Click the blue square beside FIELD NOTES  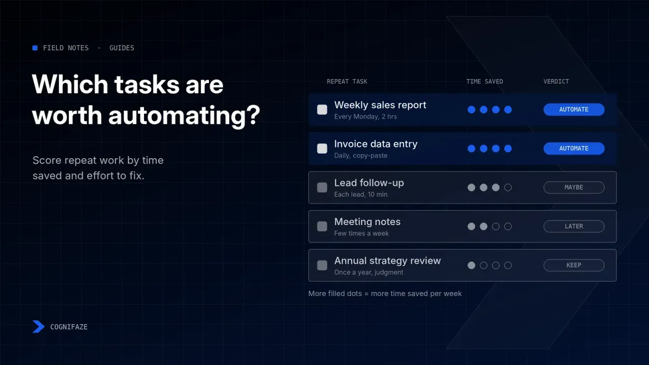pos(35,48)
